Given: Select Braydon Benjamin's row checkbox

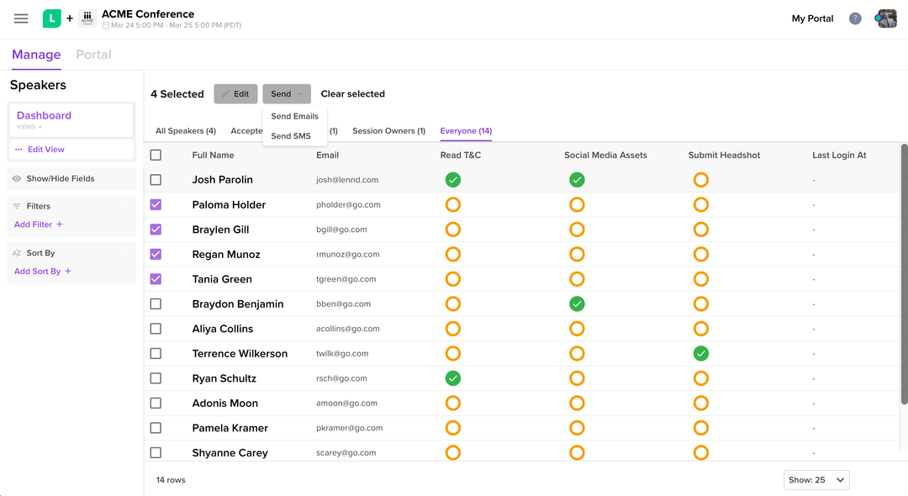Looking at the screenshot, I should (156, 303).
